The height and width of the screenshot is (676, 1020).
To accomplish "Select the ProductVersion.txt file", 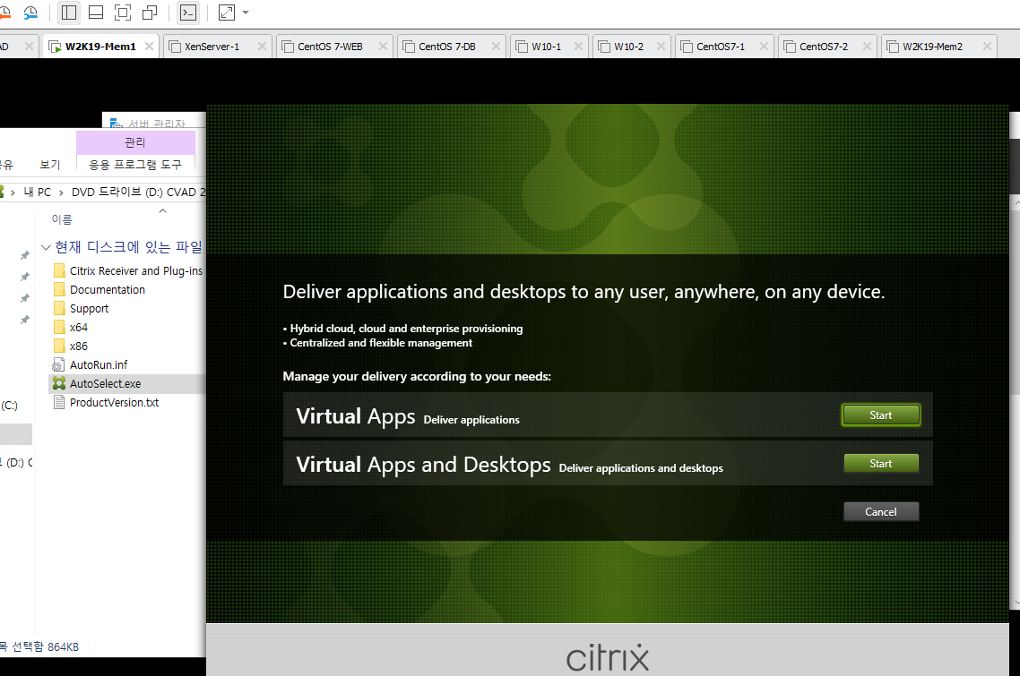I will tap(114, 403).
